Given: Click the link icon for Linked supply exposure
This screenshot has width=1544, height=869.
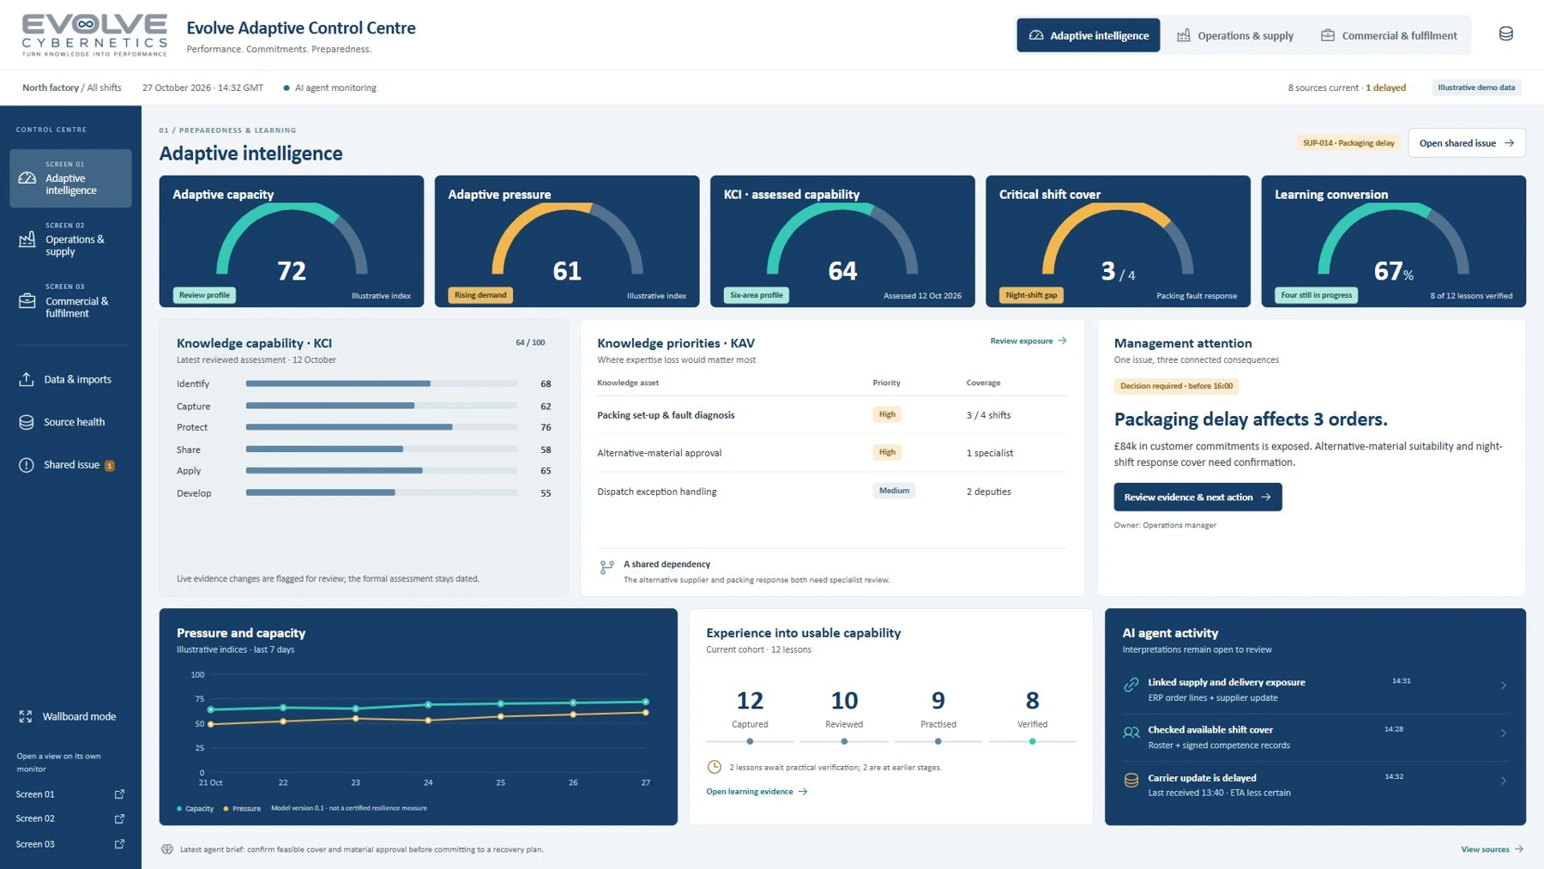Looking at the screenshot, I should [x=1131, y=685].
